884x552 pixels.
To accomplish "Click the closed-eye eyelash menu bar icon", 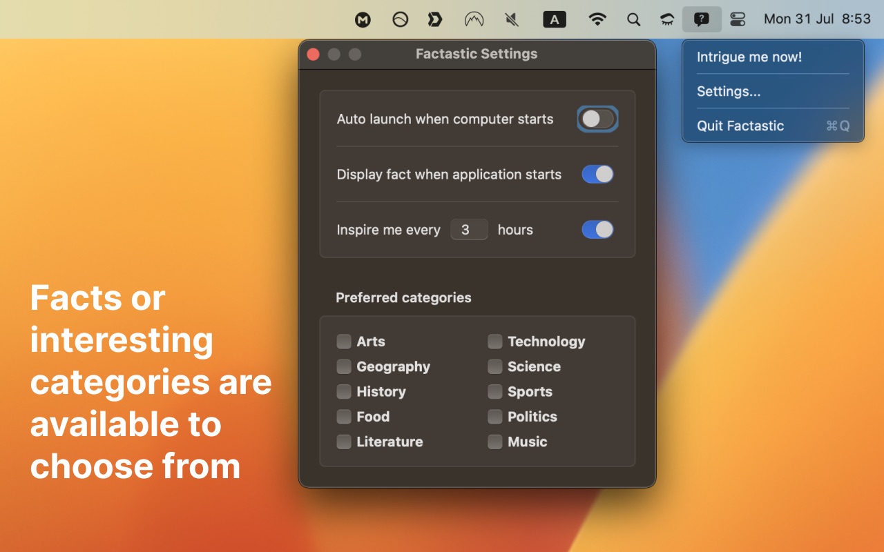I will [x=666, y=19].
